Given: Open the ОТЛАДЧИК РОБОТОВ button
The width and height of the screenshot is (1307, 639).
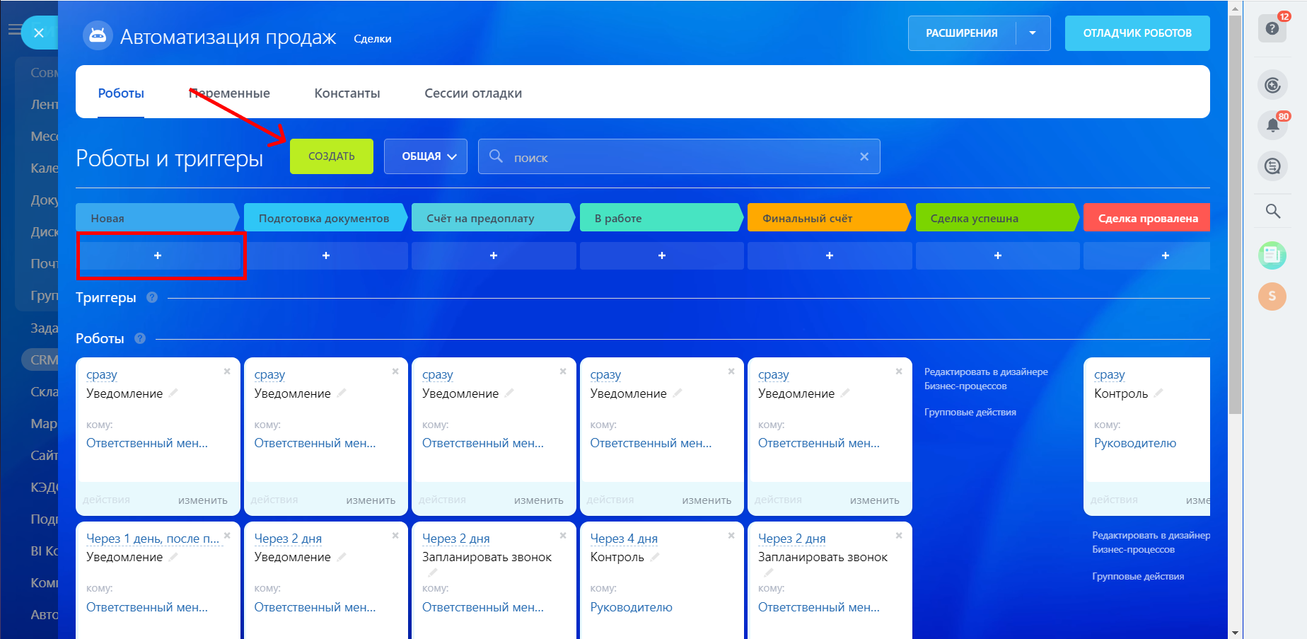Looking at the screenshot, I should coord(1137,33).
